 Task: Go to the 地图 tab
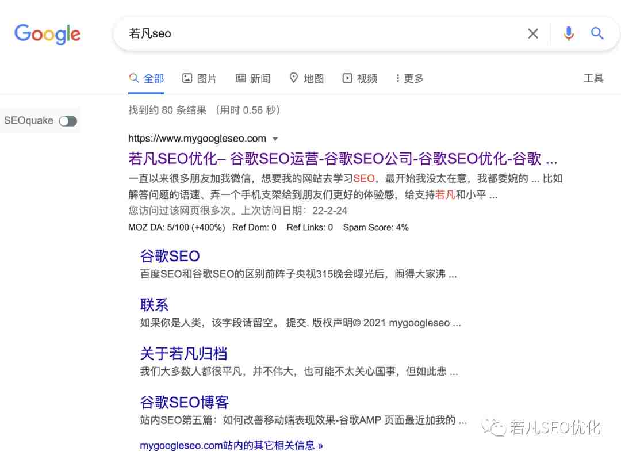pyautogui.click(x=306, y=78)
